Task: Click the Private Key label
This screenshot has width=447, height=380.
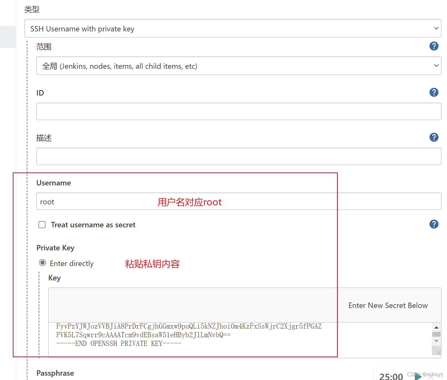Action: point(56,248)
